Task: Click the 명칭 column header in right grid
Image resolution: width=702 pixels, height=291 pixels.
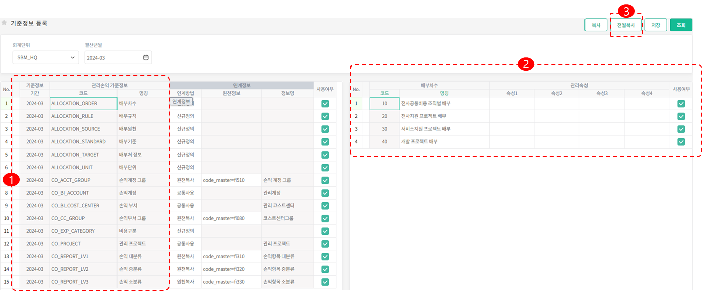Action: pyautogui.click(x=444, y=93)
